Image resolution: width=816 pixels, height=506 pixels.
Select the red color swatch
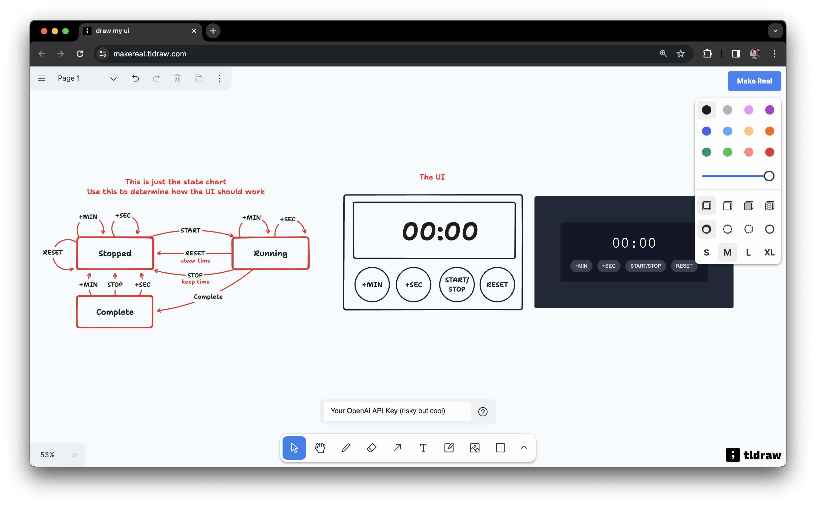(x=769, y=152)
